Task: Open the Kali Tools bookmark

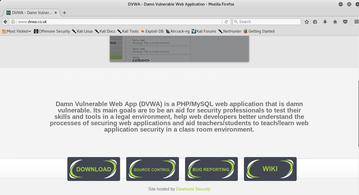Action: click(x=128, y=31)
